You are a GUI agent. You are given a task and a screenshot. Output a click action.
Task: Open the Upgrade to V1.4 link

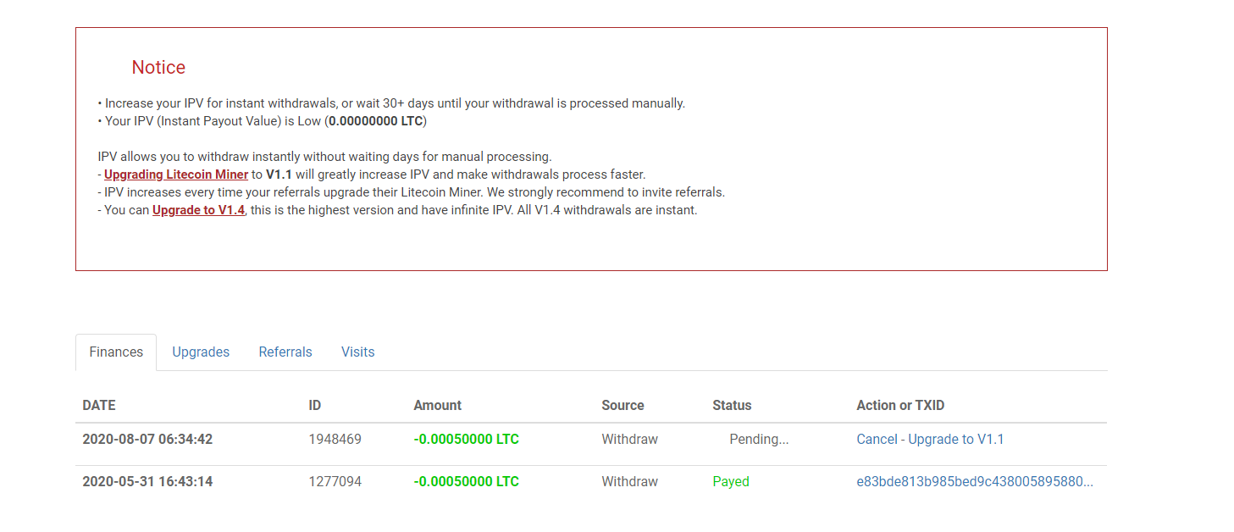[x=198, y=210]
